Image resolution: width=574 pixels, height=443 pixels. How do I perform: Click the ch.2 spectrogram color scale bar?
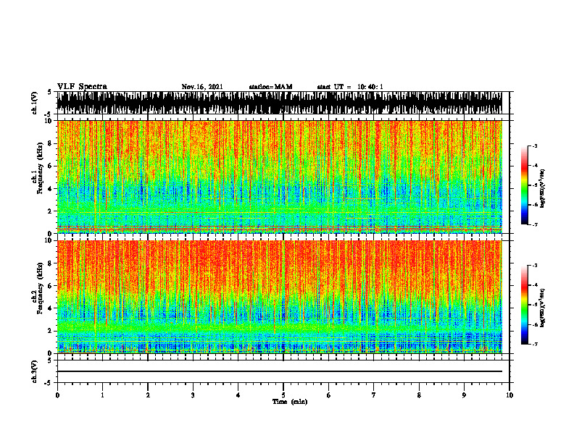pos(524,305)
